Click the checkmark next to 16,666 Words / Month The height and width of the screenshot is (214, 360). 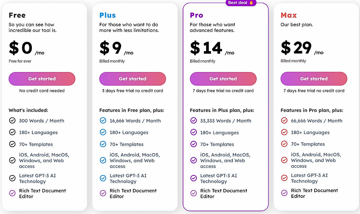pos(103,120)
